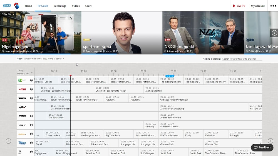Screen dimensions: 278x156
Task: Select the AXN channel logo
Action: pyautogui.click(x=22, y=107)
